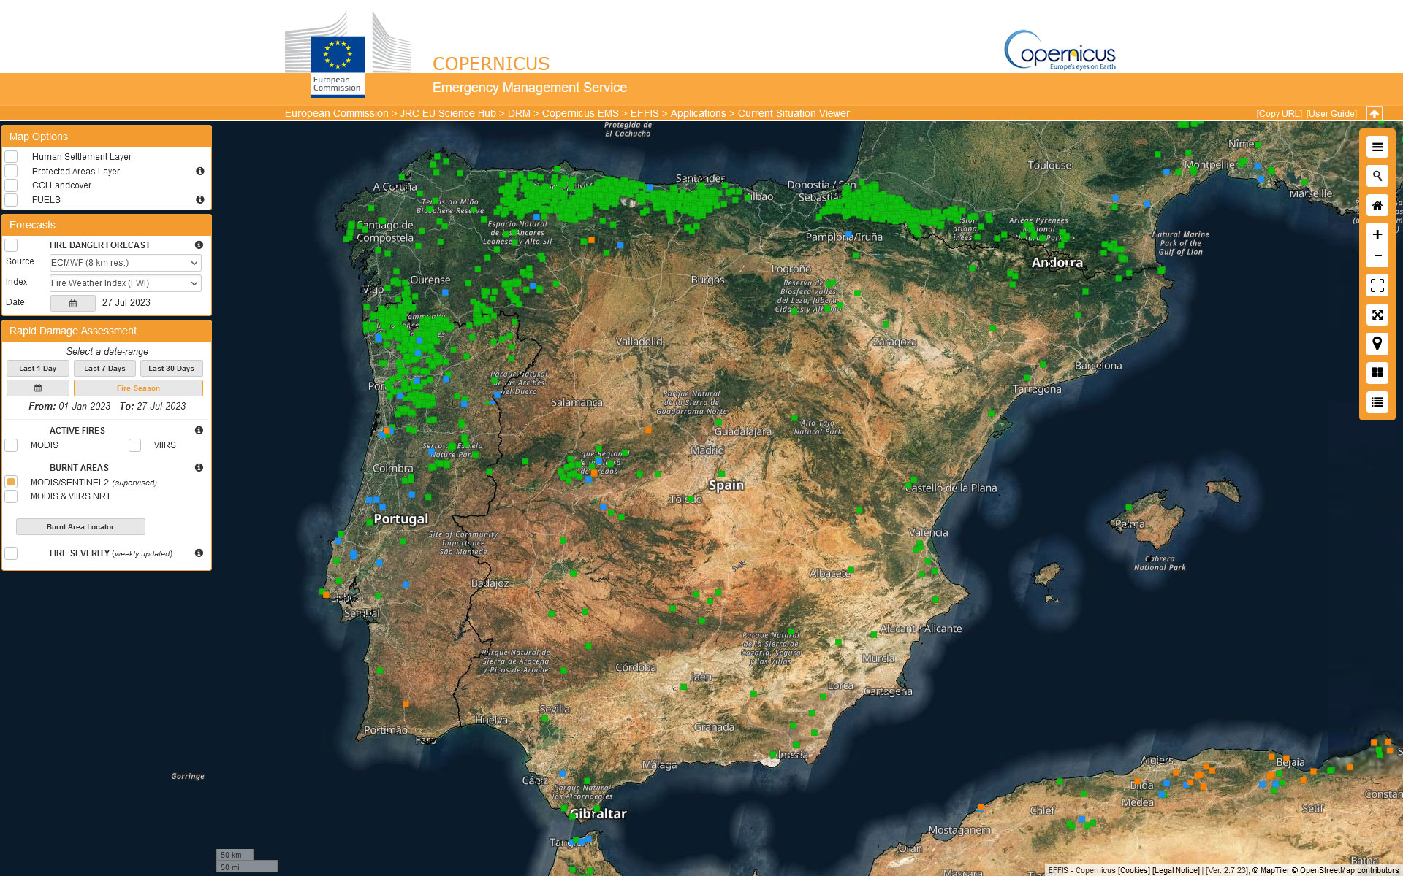Click the expand arrows map icon

[x=1377, y=315]
